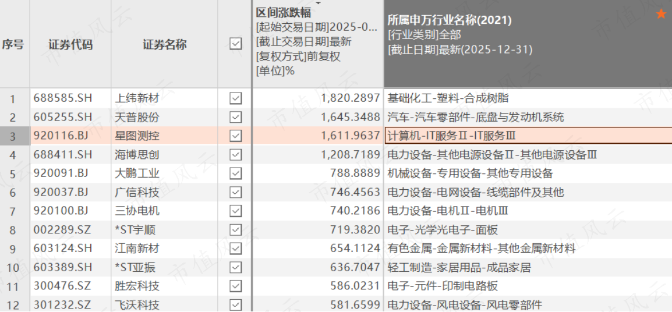Click the 序号 column header
Viewport: 672px width, 312px height.
pyautogui.click(x=13, y=45)
